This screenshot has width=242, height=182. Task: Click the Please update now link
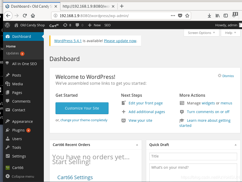click(x=120, y=41)
